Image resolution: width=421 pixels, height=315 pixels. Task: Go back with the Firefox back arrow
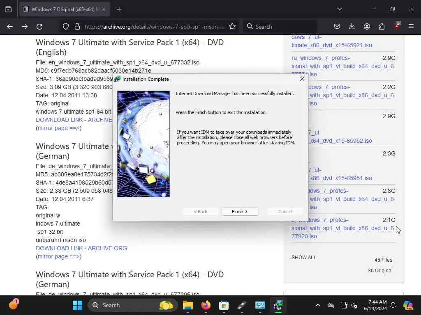click(10, 27)
